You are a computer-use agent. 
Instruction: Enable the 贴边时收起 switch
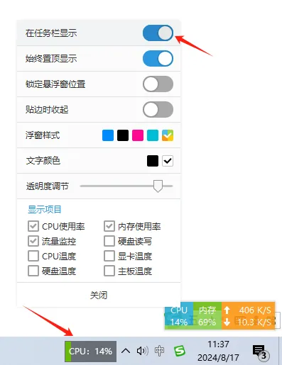(158, 109)
